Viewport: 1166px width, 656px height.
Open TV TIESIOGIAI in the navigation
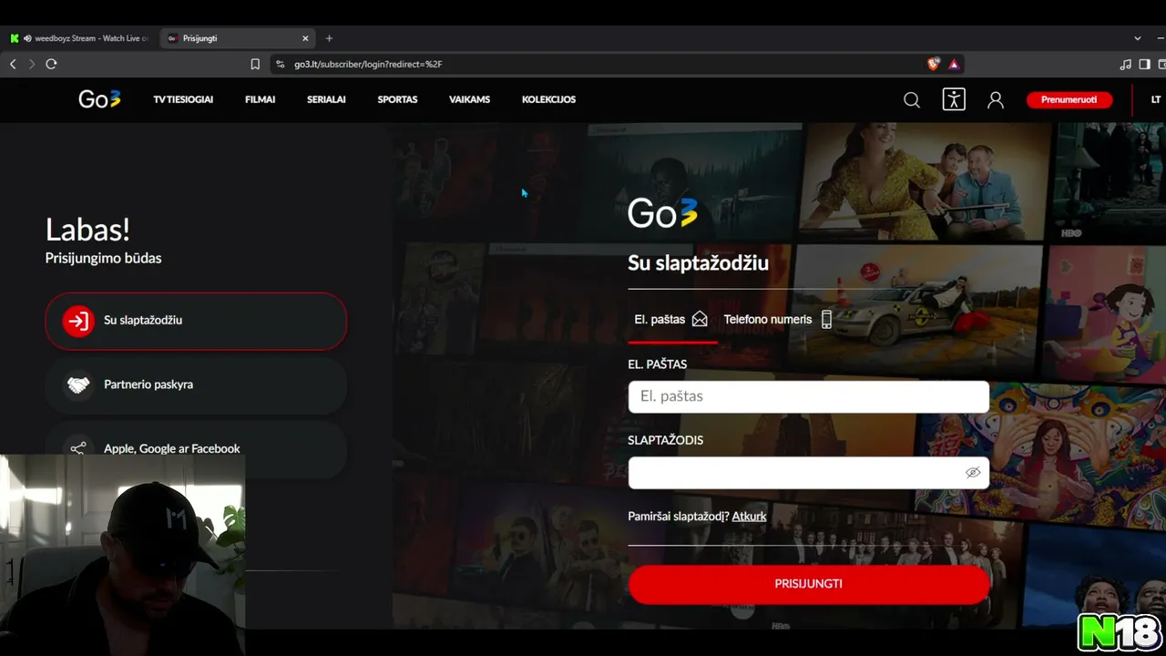(x=183, y=99)
